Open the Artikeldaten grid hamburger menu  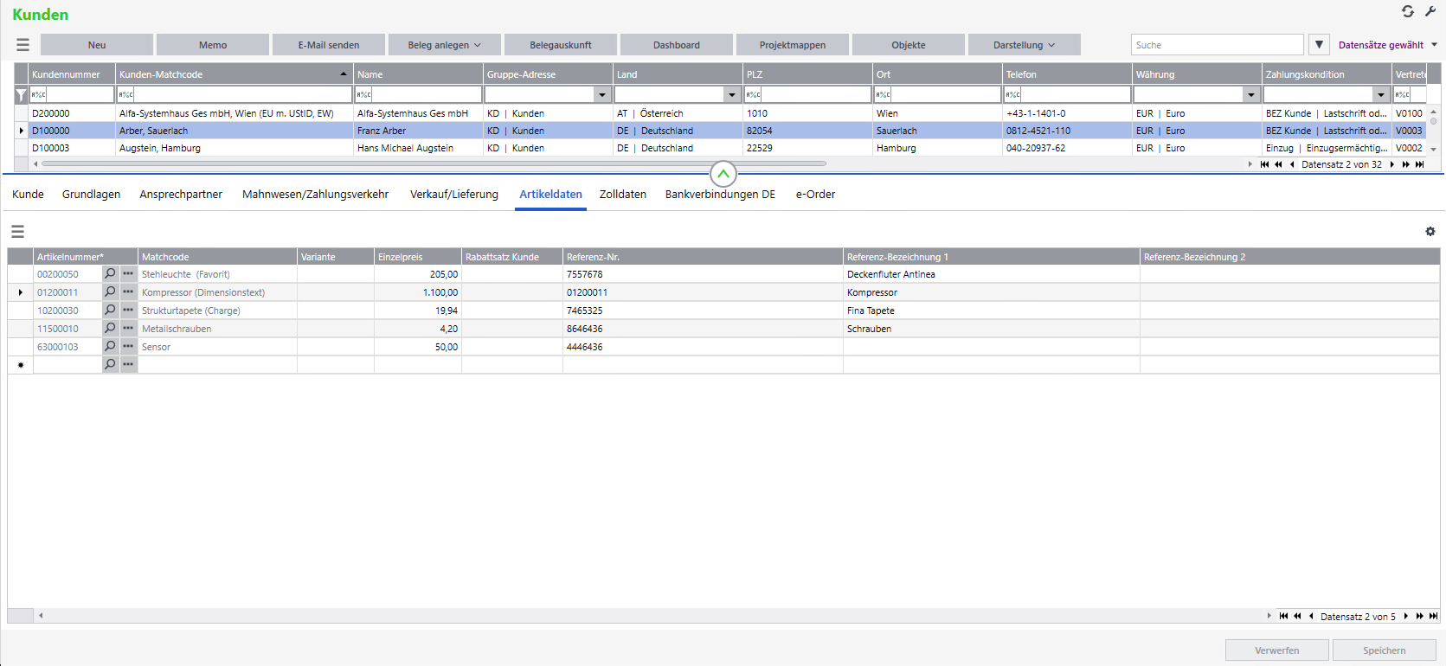pyautogui.click(x=17, y=232)
